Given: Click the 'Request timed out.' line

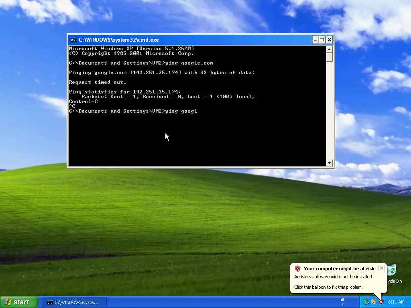Looking at the screenshot, I should (x=98, y=82).
